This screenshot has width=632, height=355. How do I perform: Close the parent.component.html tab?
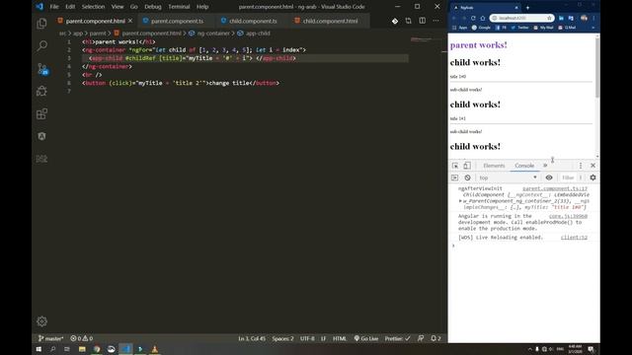[130, 21]
